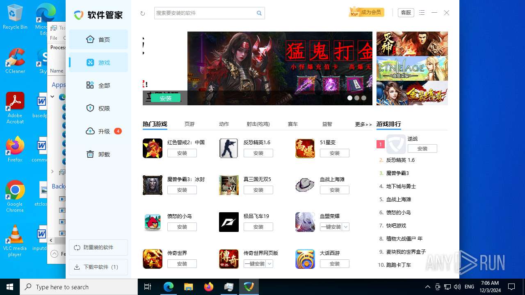Click the 真三国无双5 game icon
The image size is (525, 295).
[x=229, y=185]
